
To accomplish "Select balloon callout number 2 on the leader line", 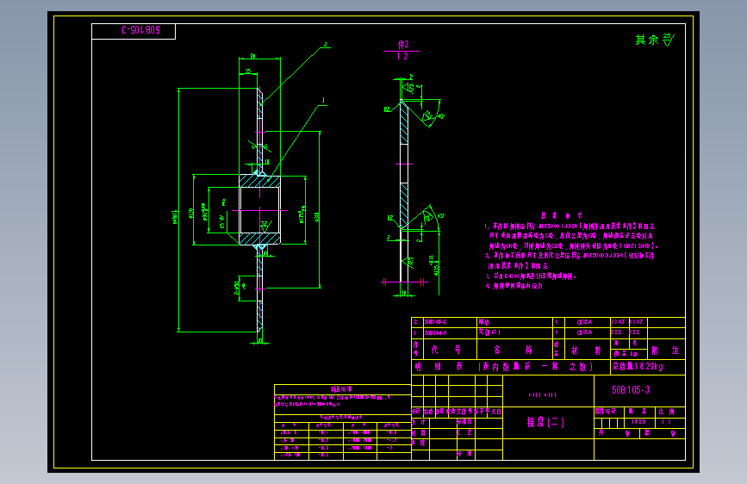I will (x=326, y=44).
